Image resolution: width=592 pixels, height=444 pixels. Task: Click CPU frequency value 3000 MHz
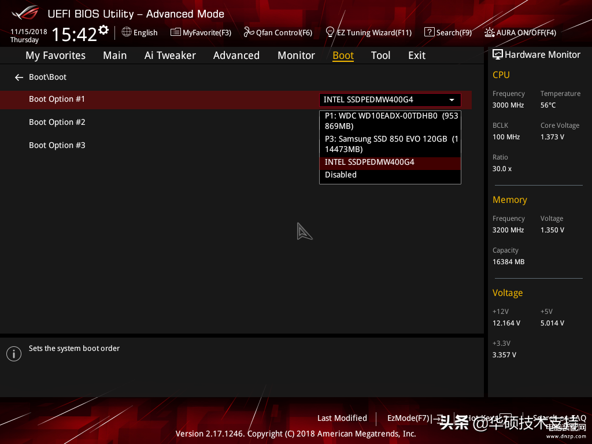(x=508, y=105)
